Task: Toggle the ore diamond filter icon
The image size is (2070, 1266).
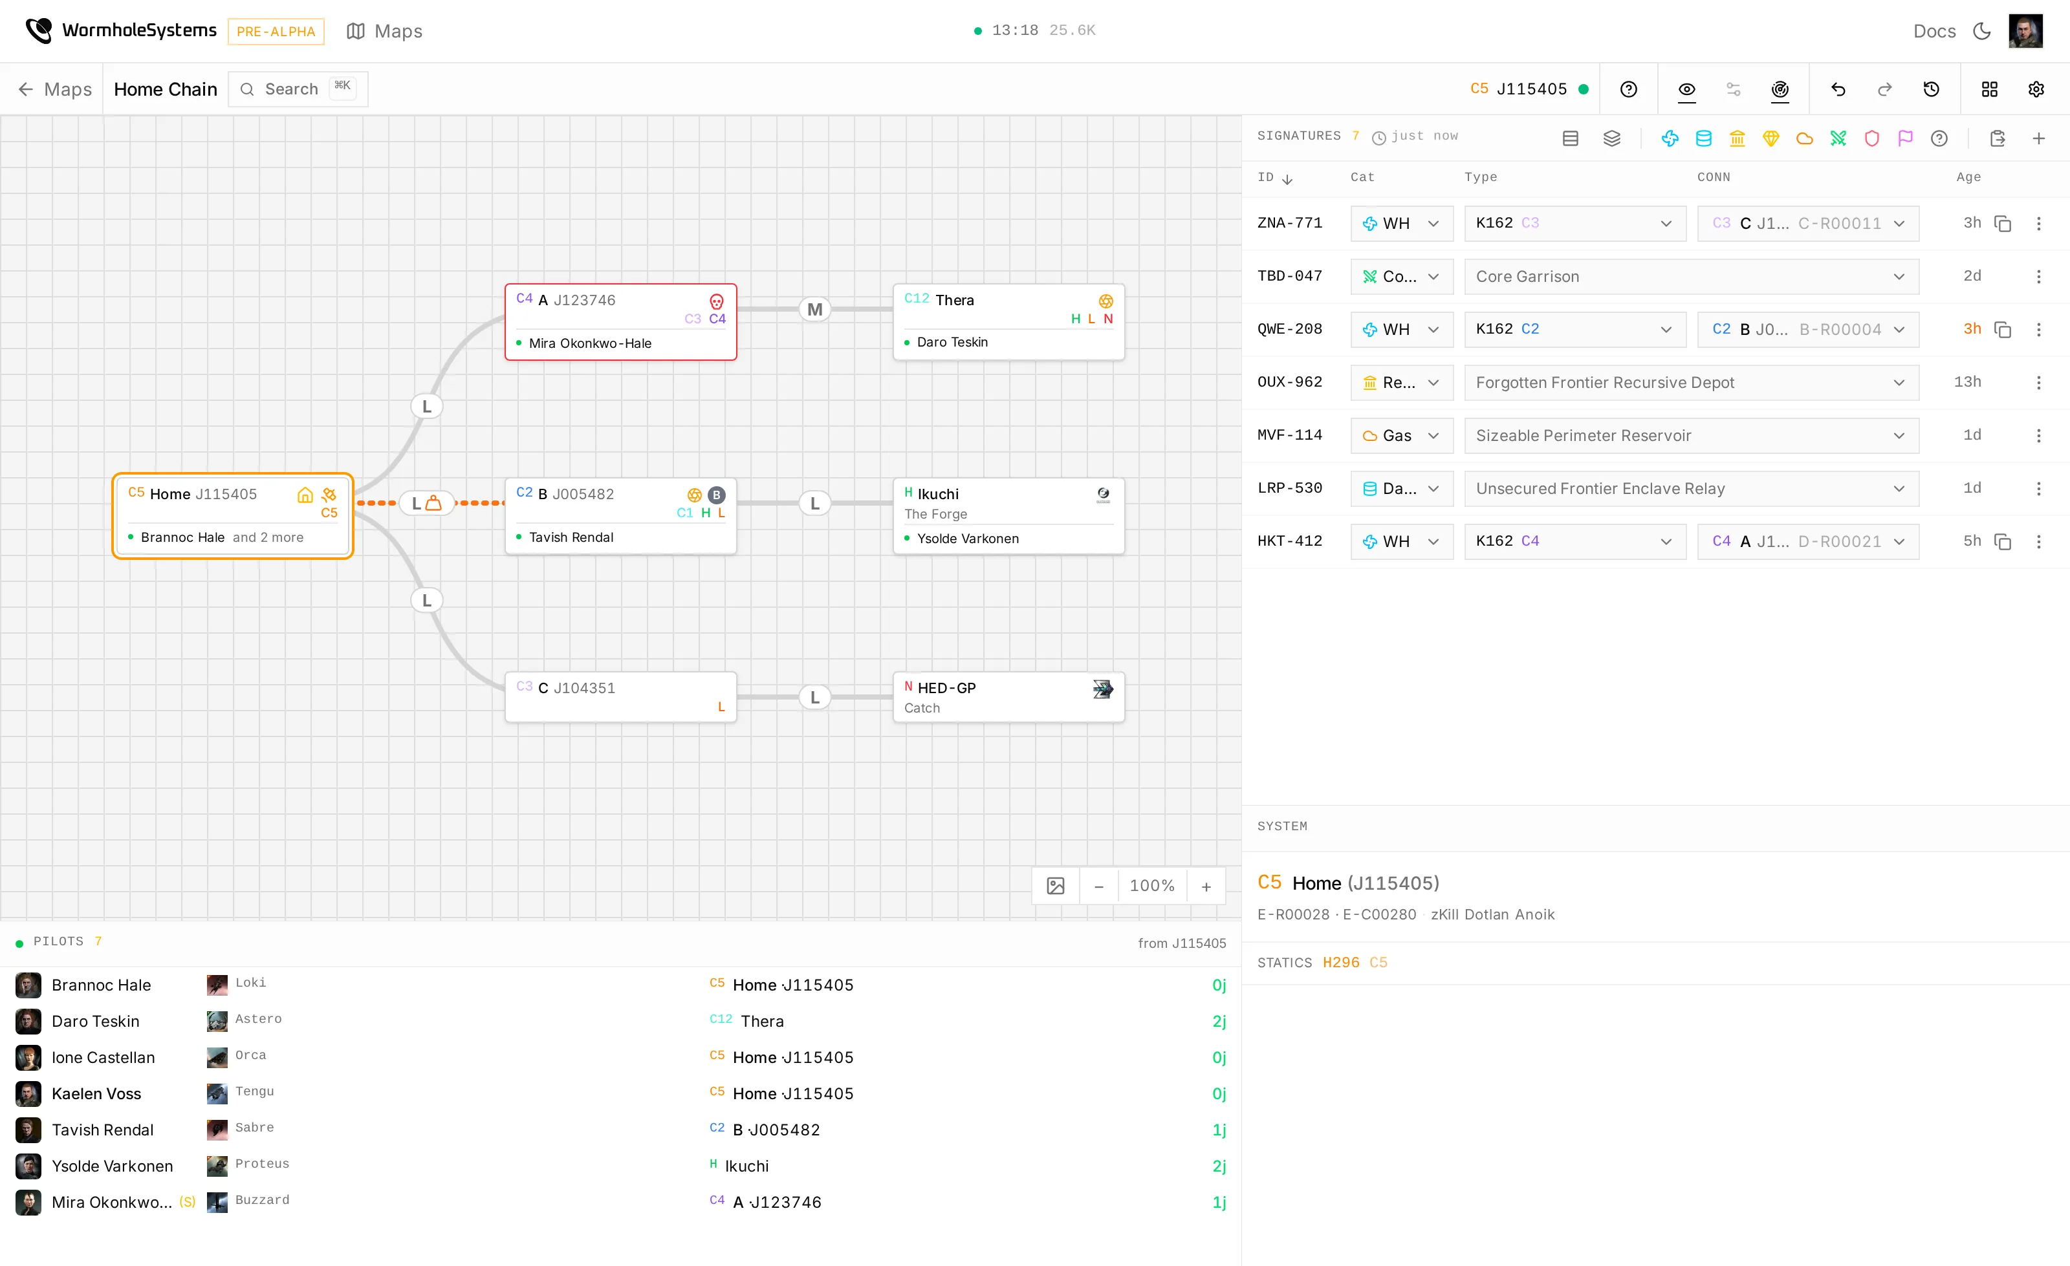Action: pos(1770,138)
